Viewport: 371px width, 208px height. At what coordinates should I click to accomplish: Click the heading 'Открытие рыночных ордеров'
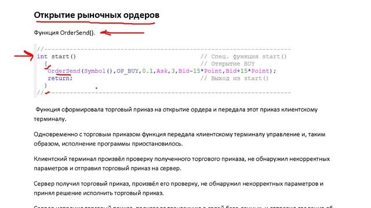pyautogui.click(x=97, y=15)
